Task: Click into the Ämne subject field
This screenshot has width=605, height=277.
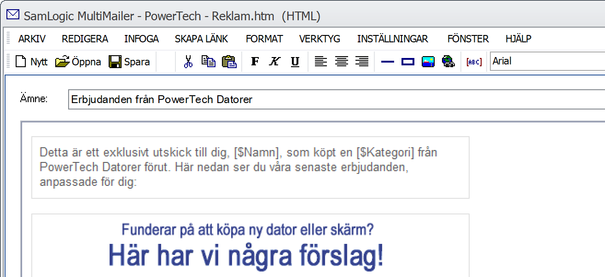Action: coord(337,99)
